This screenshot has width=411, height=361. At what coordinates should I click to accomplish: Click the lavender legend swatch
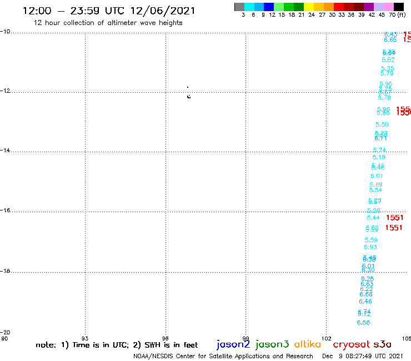pyautogui.click(x=378, y=7)
